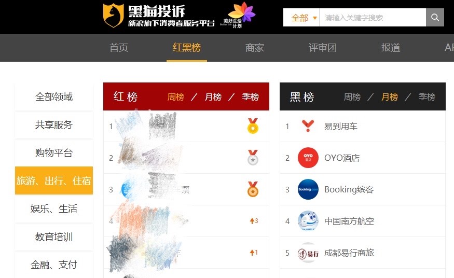Select the 旅游、出行、住宿 category
The image size is (454, 278).
click(x=54, y=180)
